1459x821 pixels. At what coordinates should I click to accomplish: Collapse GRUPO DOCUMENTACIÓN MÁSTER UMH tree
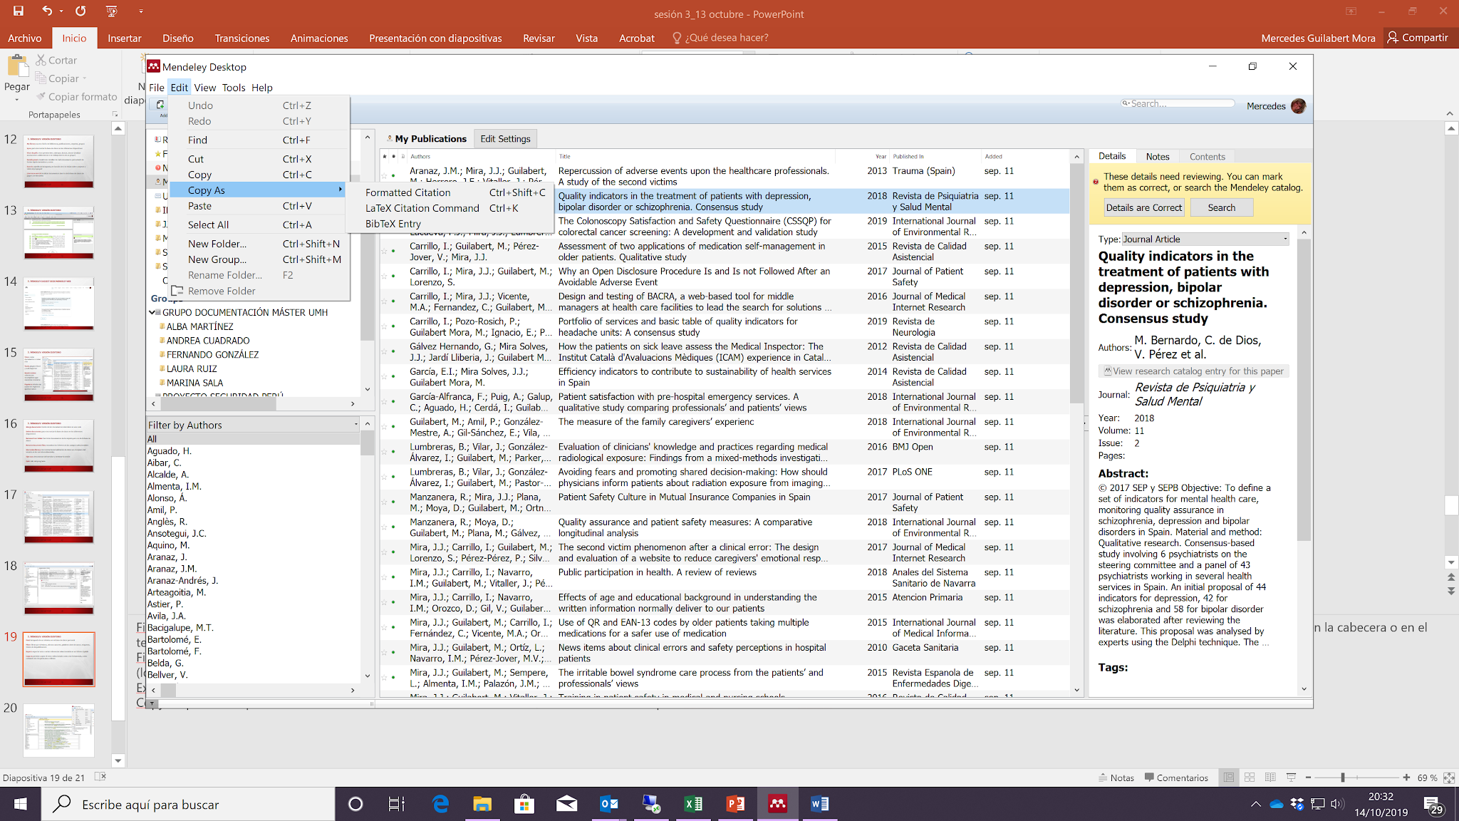coord(152,312)
